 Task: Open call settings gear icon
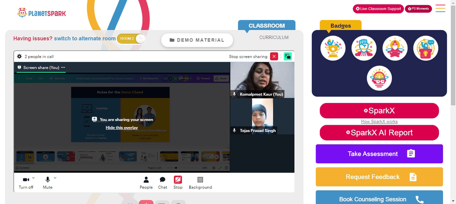click(19, 56)
